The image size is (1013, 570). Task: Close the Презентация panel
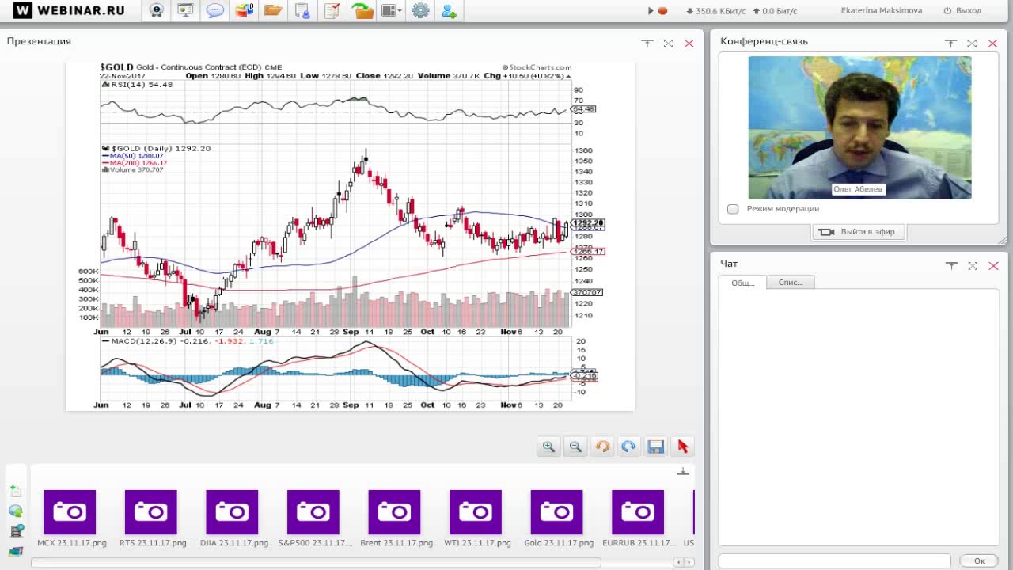(689, 44)
